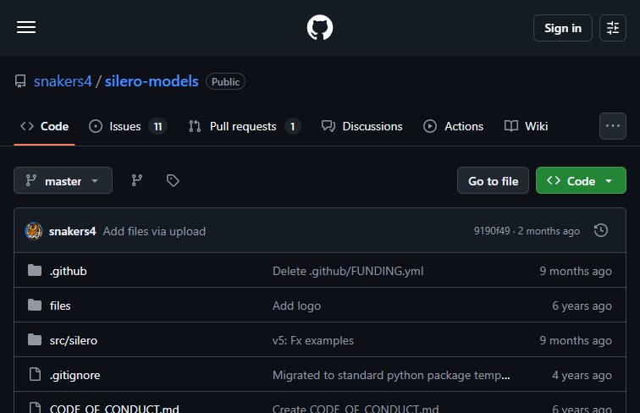The width and height of the screenshot is (640, 413).
Task: Open the .github folder
Action: (x=69, y=271)
